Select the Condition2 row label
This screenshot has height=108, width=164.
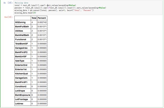point(21,87)
